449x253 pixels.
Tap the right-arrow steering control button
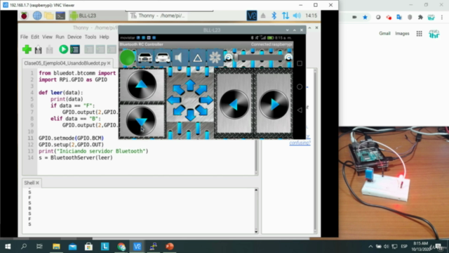click(274, 105)
